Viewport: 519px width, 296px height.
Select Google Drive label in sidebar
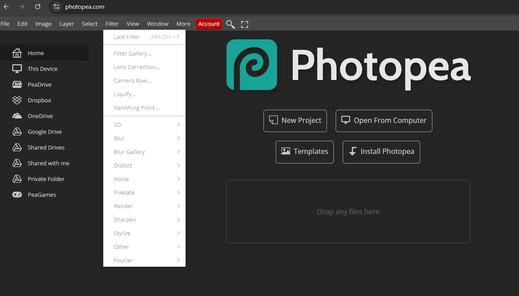[45, 132]
